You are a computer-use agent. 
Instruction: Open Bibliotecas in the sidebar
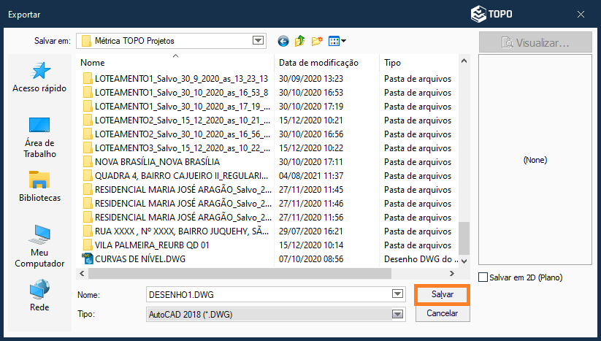(39, 187)
